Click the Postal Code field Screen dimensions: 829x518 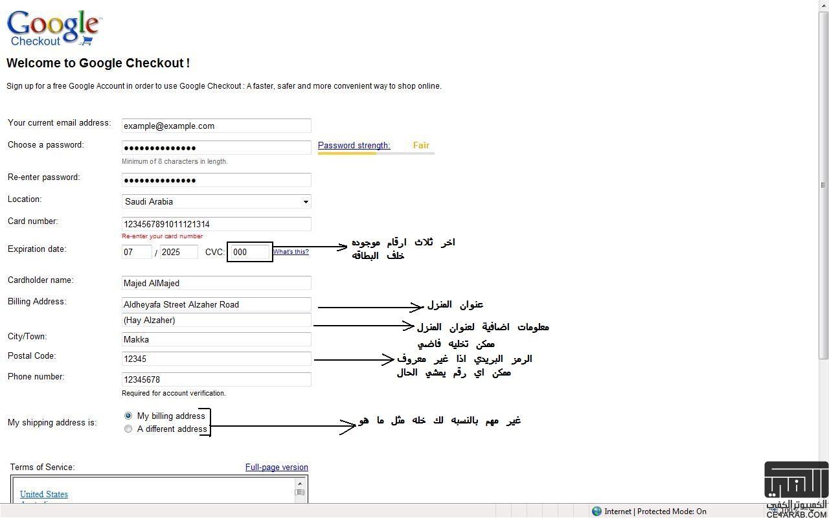[216, 359]
